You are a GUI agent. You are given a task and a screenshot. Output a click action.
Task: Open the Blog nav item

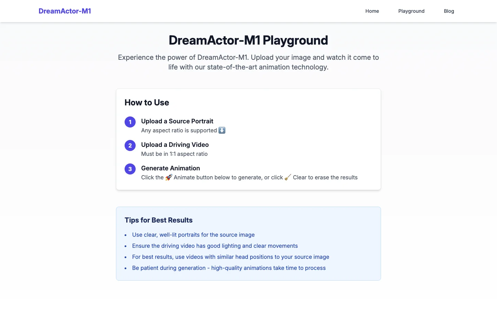click(x=449, y=11)
